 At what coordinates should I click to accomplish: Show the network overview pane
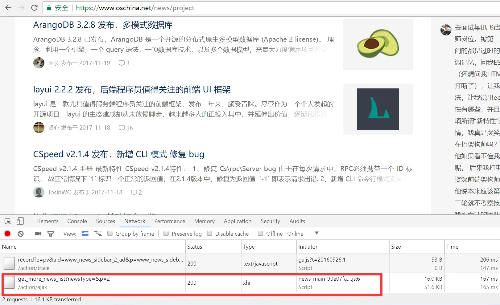point(98,234)
